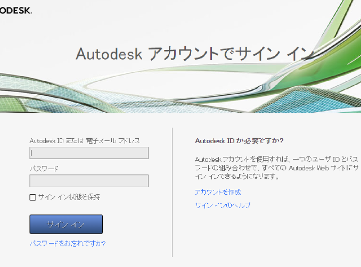Click the blue サイン イン button
Image resolution: width=361 pixels, height=267 pixels.
tap(66, 224)
